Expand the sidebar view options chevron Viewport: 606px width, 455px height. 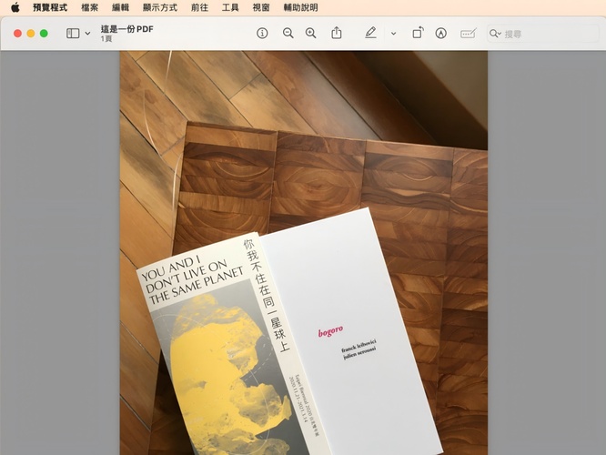[88, 34]
